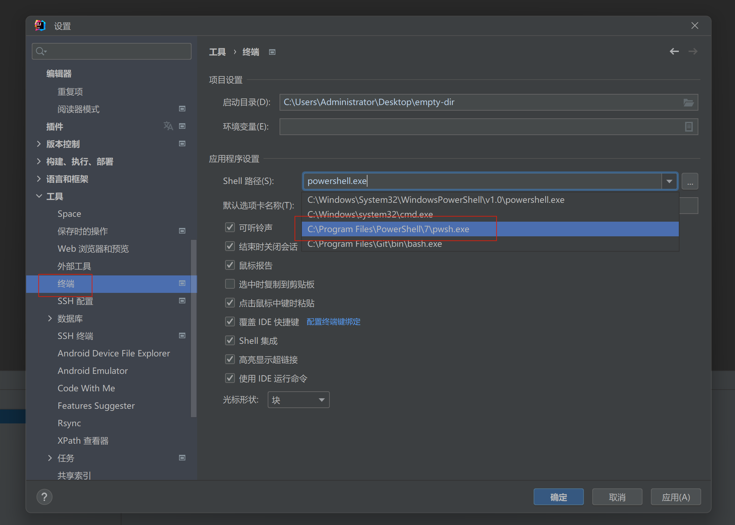Click the back navigation arrow
Image resolution: width=735 pixels, height=525 pixels.
(x=674, y=51)
